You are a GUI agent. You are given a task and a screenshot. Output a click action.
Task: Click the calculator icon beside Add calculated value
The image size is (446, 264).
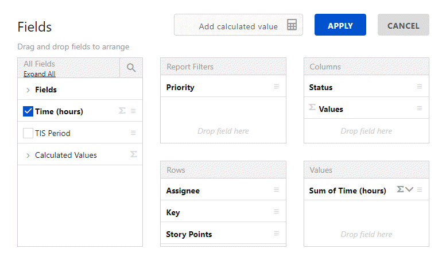click(x=292, y=25)
